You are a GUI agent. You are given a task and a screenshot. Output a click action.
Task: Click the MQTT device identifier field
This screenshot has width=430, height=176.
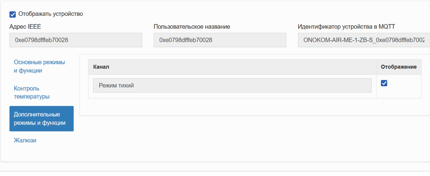click(363, 40)
